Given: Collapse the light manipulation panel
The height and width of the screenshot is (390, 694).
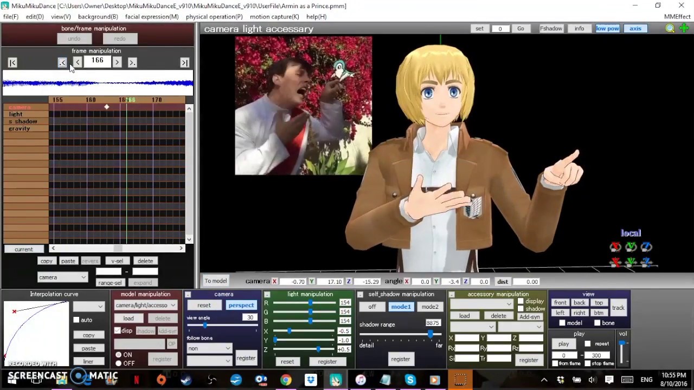Looking at the screenshot, I should tap(267, 295).
